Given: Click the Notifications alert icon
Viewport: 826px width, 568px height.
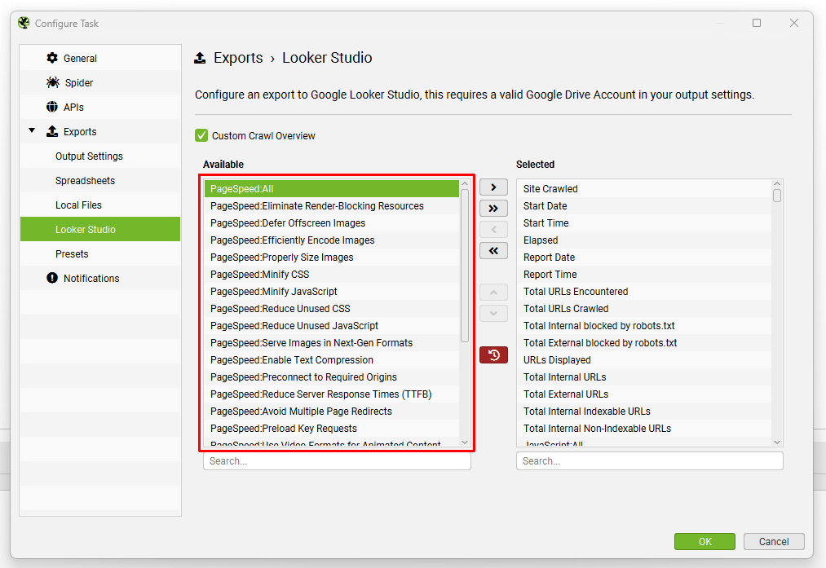Looking at the screenshot, I should click(53, 278).
